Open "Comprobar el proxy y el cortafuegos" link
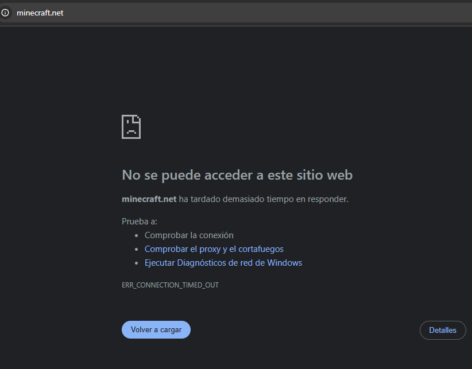Viewport: 472px width, 369px height. coord(214,249)
